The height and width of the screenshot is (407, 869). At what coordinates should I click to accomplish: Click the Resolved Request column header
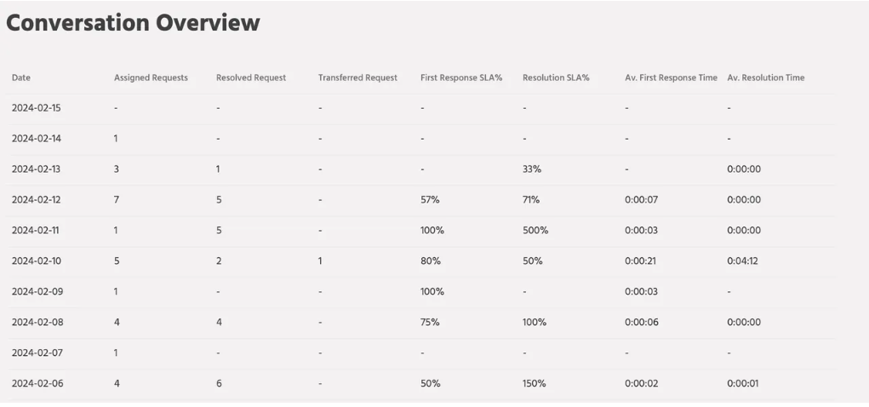[251, 77]
